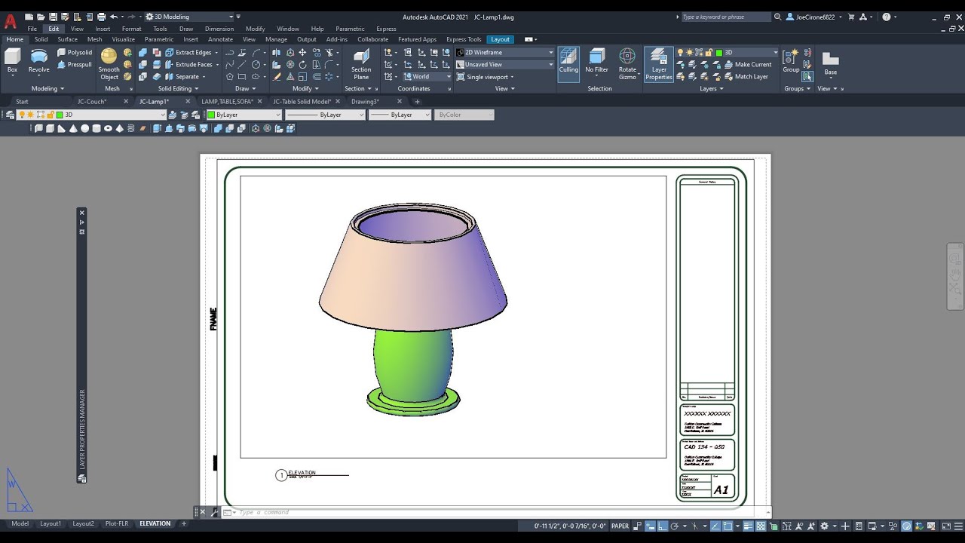Click the green 3D layer color swatch

60,115
